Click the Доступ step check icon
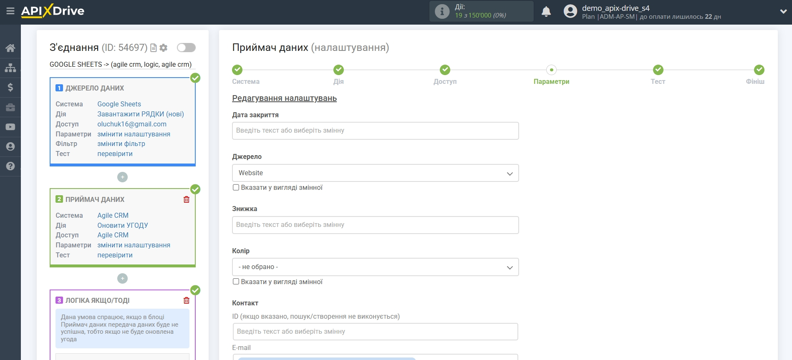Screen dimensions: 792x360 [445, 70]
